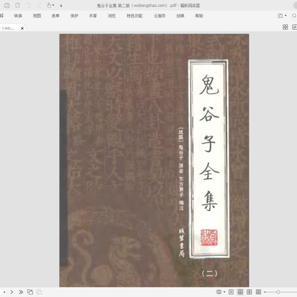Jump to the last page double arrow

pos(21,292)
